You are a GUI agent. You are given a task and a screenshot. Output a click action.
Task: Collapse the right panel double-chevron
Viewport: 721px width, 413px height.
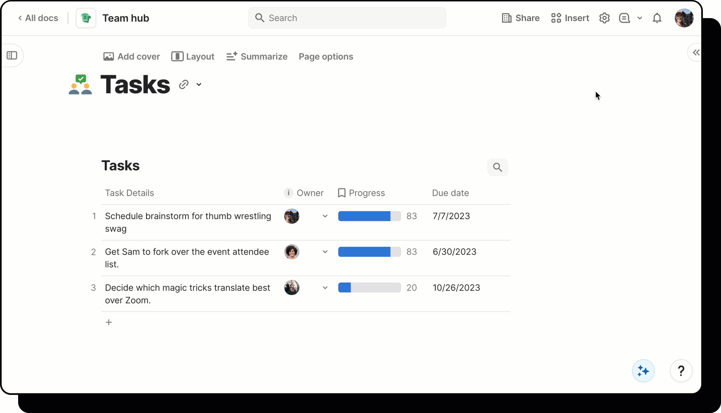(x=696, y=52)
